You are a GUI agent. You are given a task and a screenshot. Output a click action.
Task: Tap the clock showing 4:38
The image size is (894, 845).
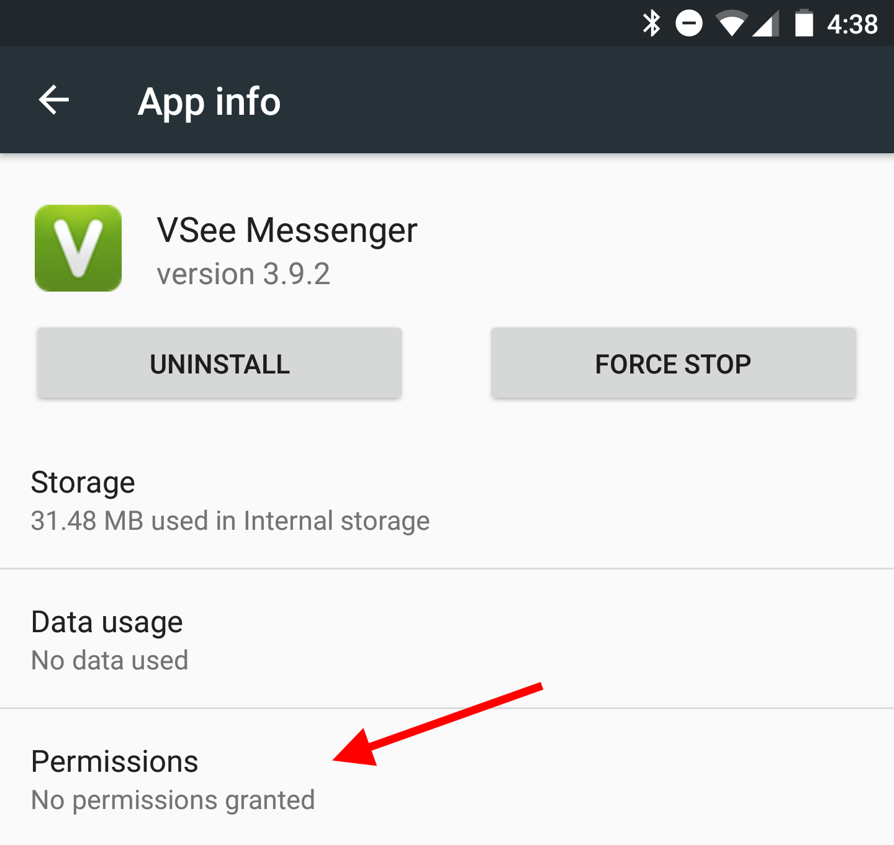click(x=852, y=24)
